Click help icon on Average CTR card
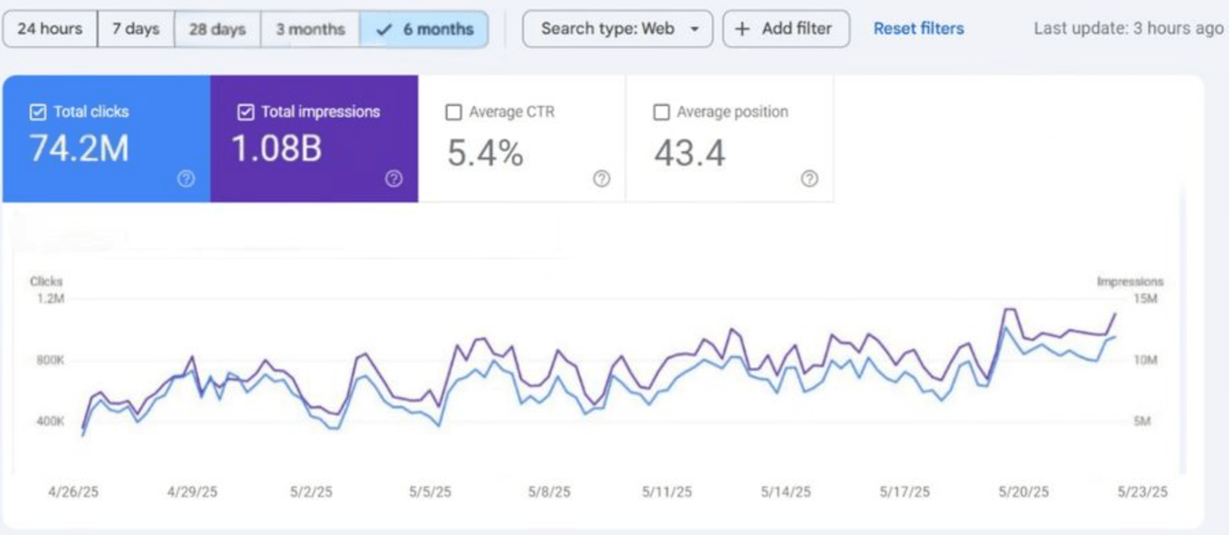The height and width of the screenshot is (535, 1229). pyautogui.click(x=601, y=179)
